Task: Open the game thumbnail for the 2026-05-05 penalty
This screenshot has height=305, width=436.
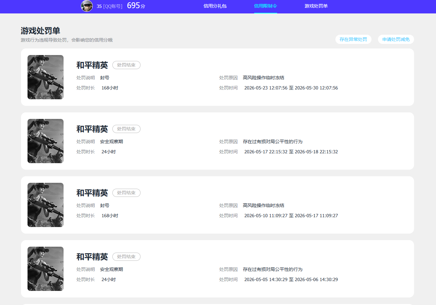Action: pos(46,269)
